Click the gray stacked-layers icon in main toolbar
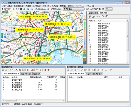The height and width of the screenshot is (107, 131). (x=24, y=9)
